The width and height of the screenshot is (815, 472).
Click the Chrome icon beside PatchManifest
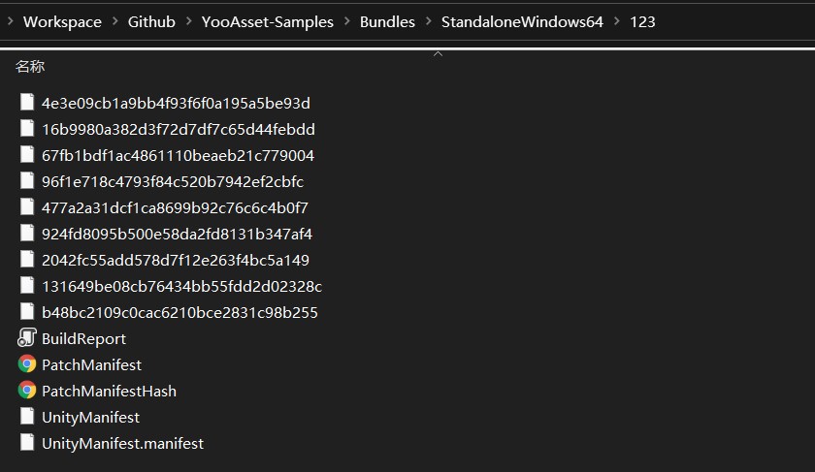[27, 364]
